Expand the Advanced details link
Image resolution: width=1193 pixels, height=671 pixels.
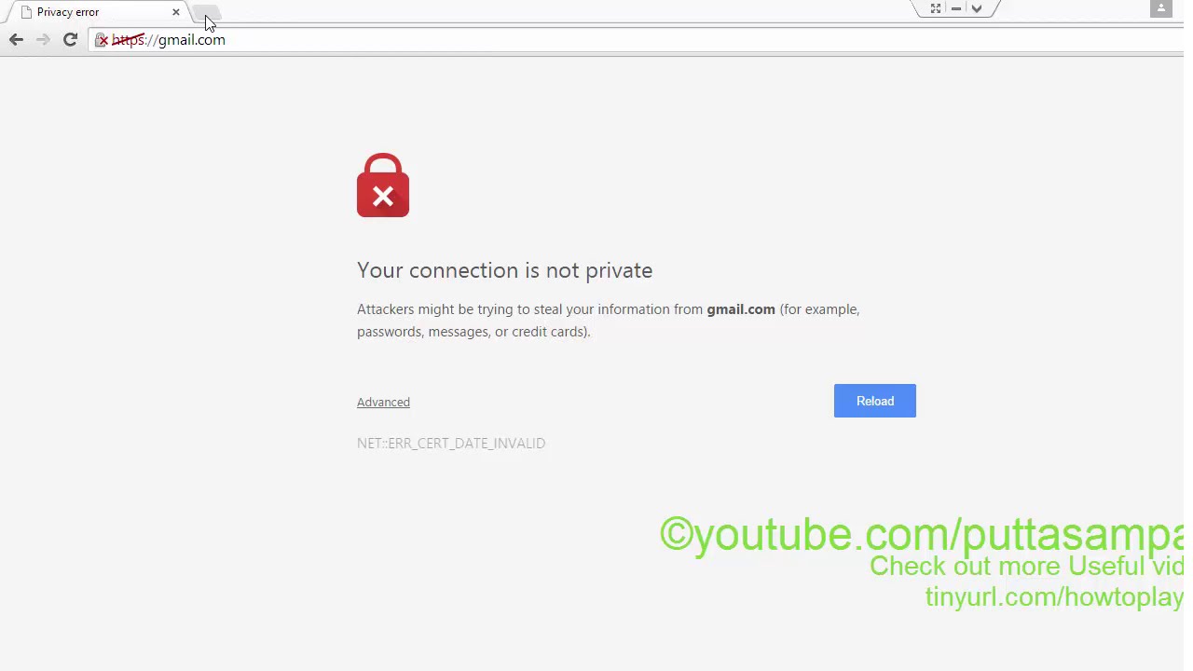[383, 402]
